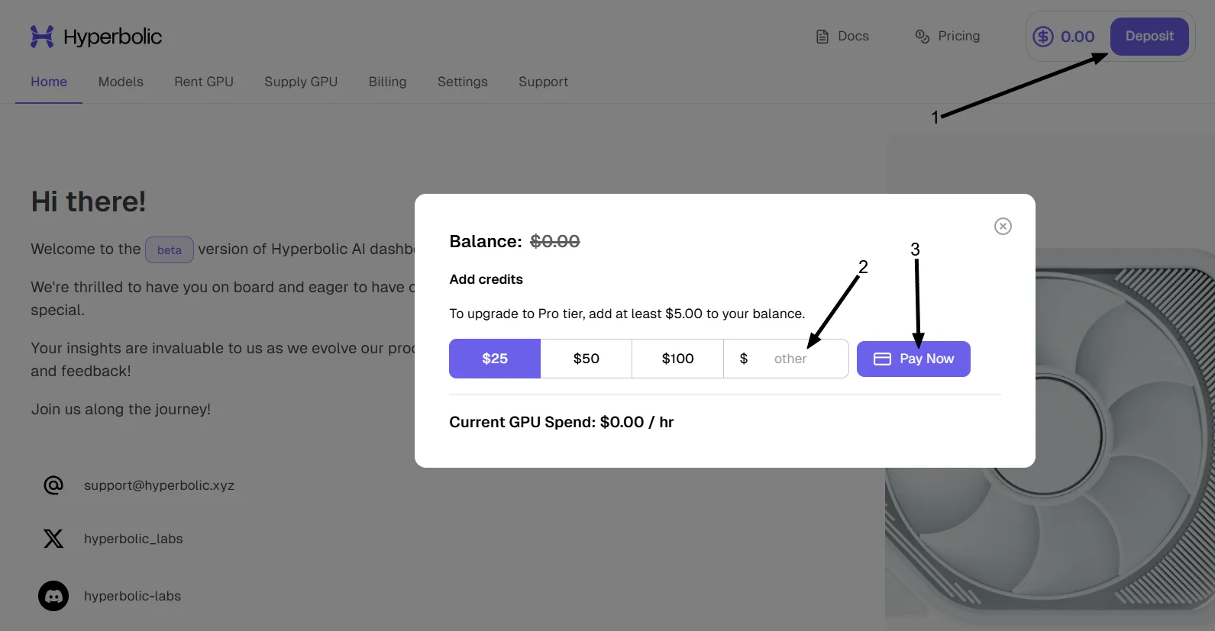Open the Discord icon
The width and height of the screenshot is (1215, 631).
coord(53,596)
